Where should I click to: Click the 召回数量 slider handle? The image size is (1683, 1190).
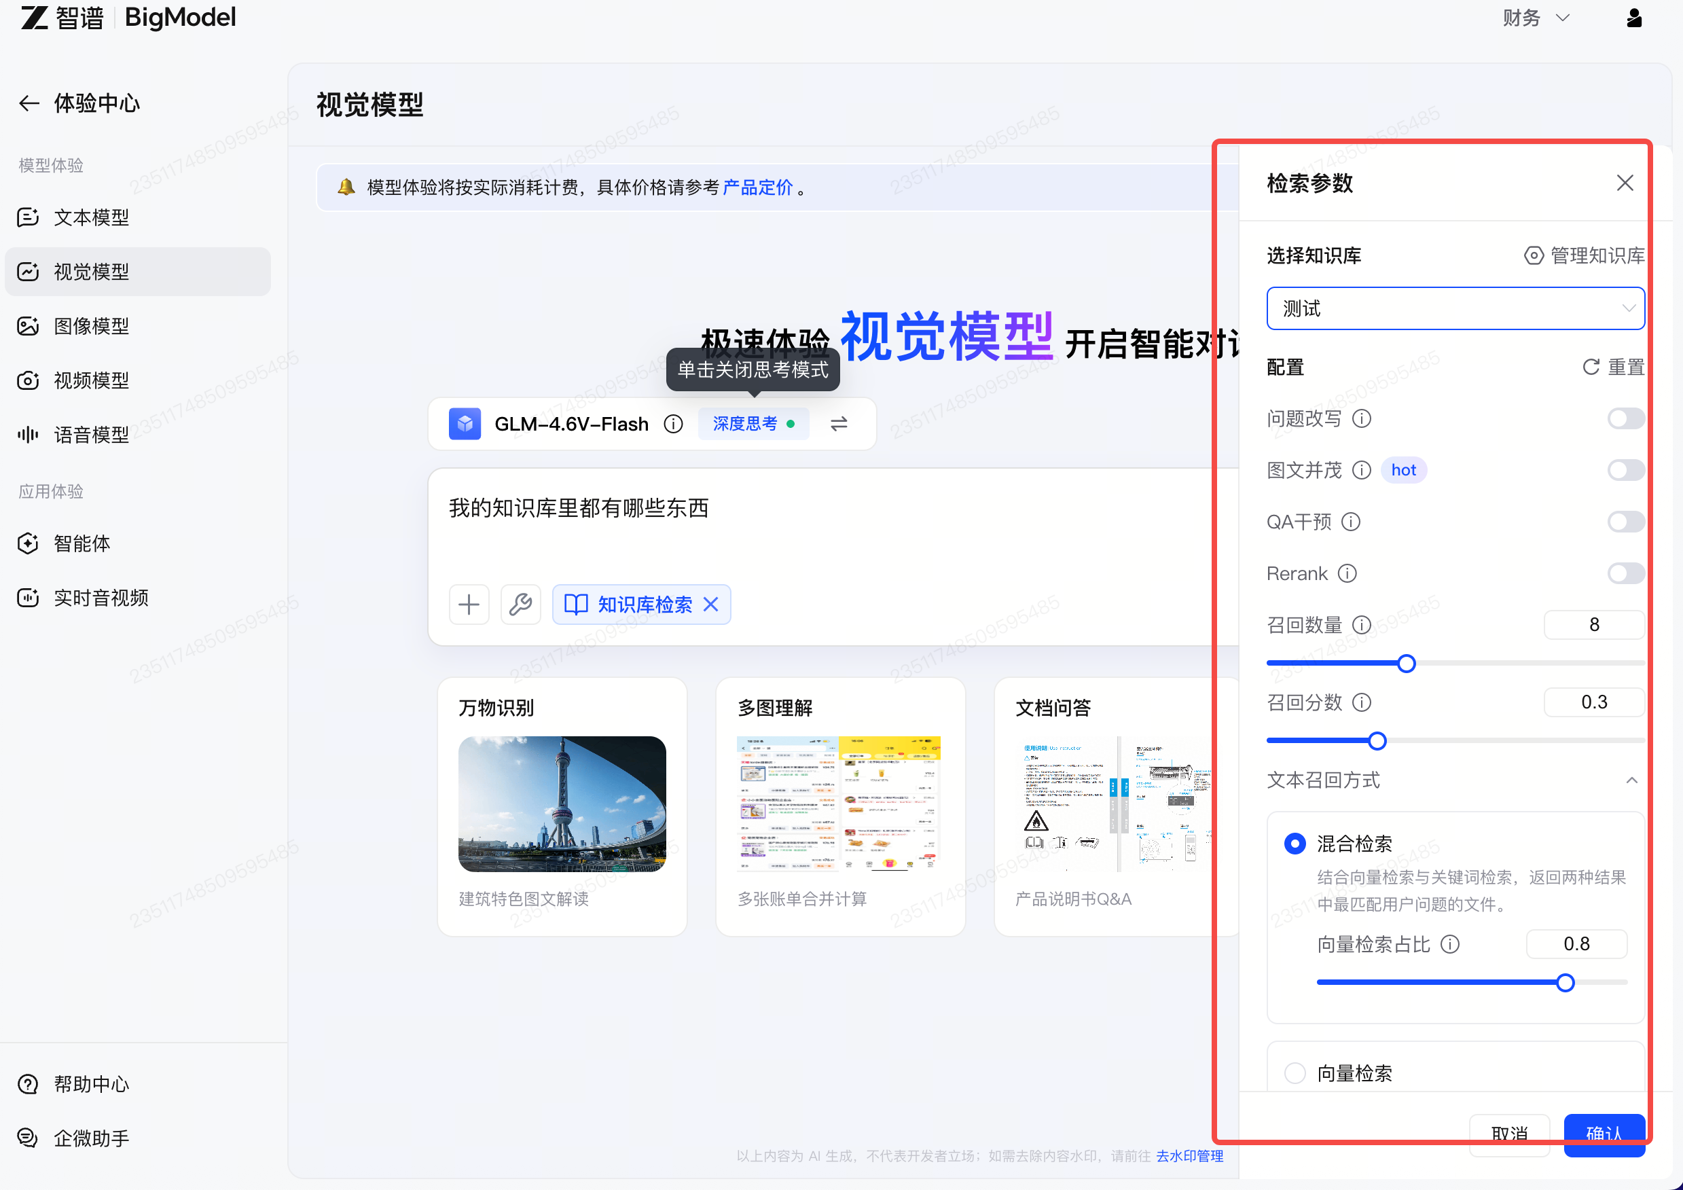[x=1406, y=664]
